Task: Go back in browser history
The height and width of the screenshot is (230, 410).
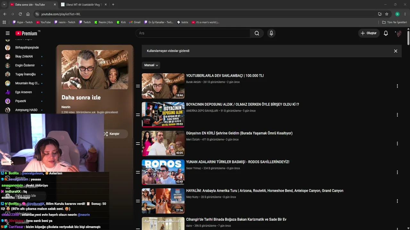Action: click(5, 14)
